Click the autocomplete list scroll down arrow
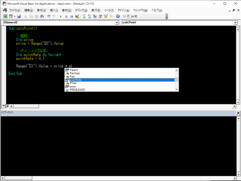Screen dimensions: 241x181 [177, 89]
